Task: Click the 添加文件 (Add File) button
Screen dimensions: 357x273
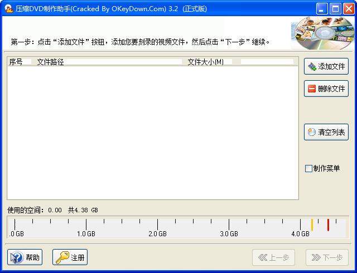Action: [x=326, y=66]
